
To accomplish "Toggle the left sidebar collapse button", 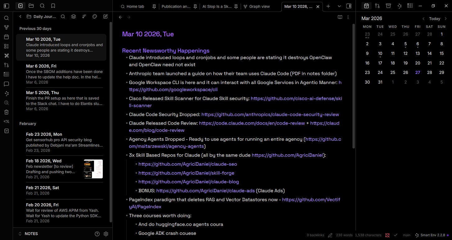I will (x=7, y=6).
